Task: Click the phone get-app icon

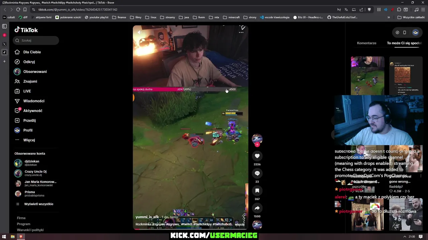Action: pyautogui.click(x=405, y=32)
